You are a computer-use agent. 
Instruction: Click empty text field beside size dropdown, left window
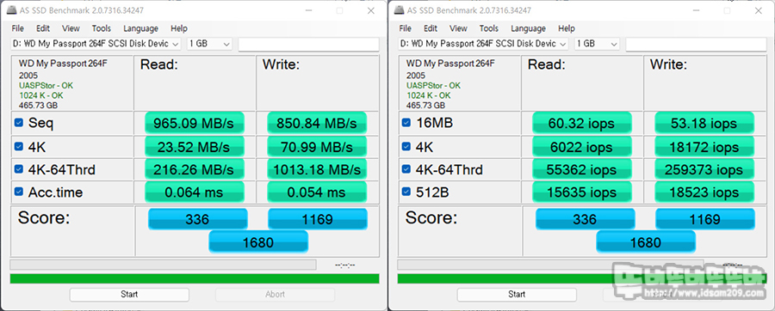pos(309,44)
